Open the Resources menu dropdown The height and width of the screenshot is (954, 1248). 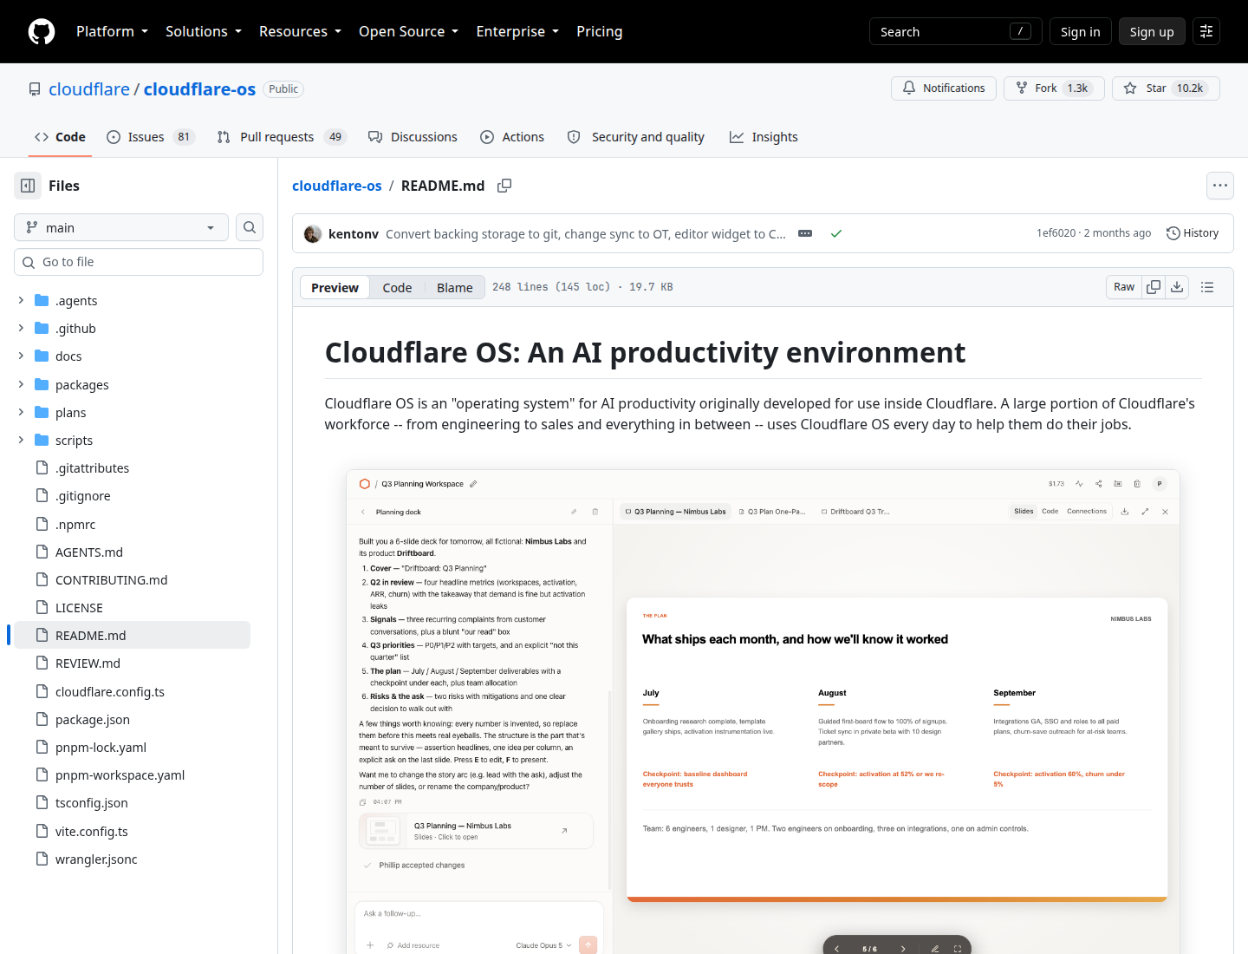(x=300, y=31)
